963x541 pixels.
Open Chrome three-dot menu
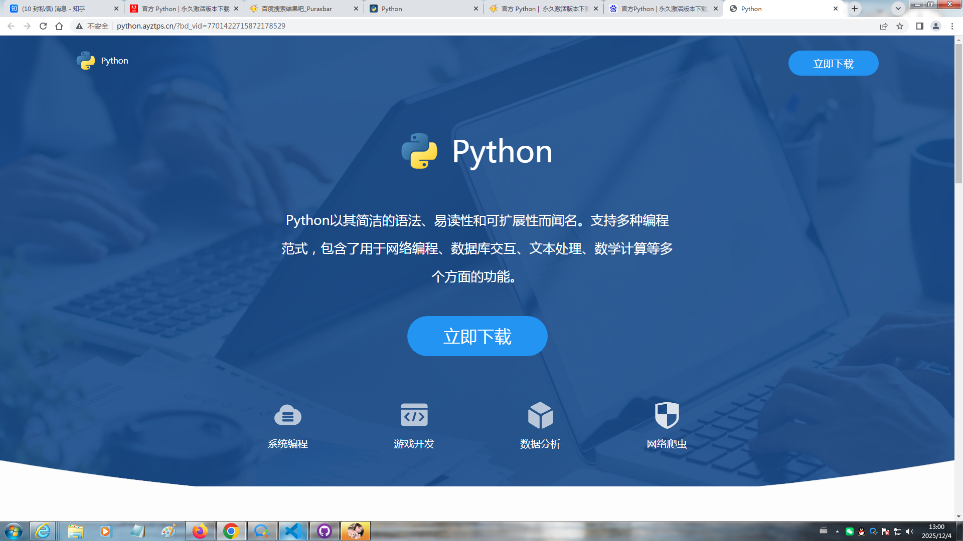pos(952,26)
